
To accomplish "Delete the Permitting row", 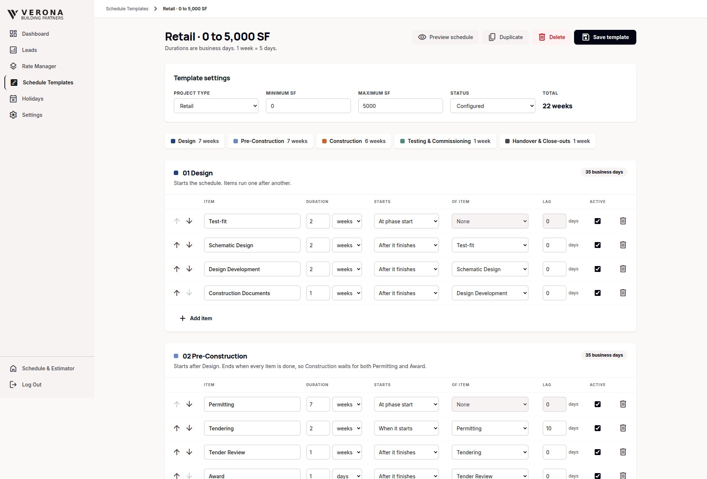I will (x=623, y=404).
